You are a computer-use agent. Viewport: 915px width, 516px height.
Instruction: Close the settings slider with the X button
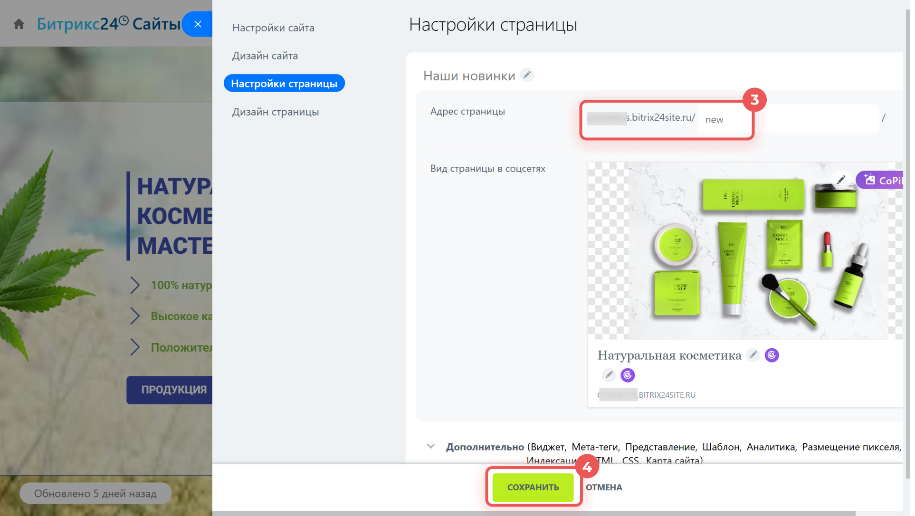pyautogui.click(x=198, y=24)
